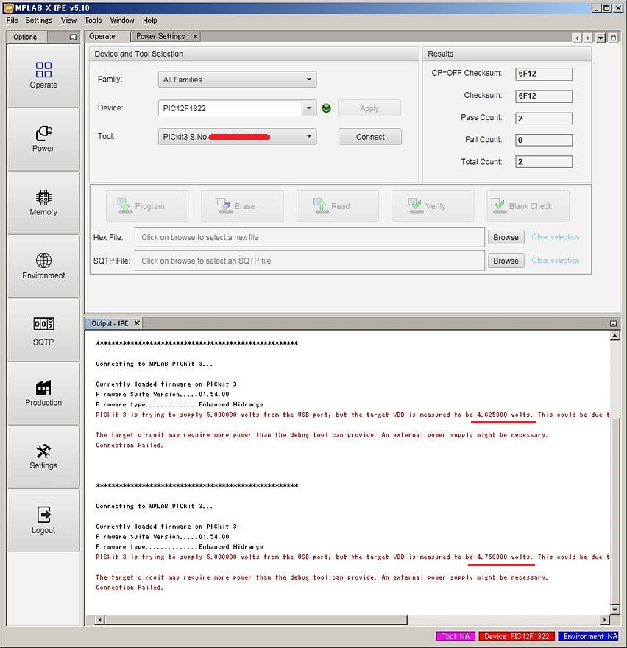Click the Pass Count field
627x648 pixels.
544,119
